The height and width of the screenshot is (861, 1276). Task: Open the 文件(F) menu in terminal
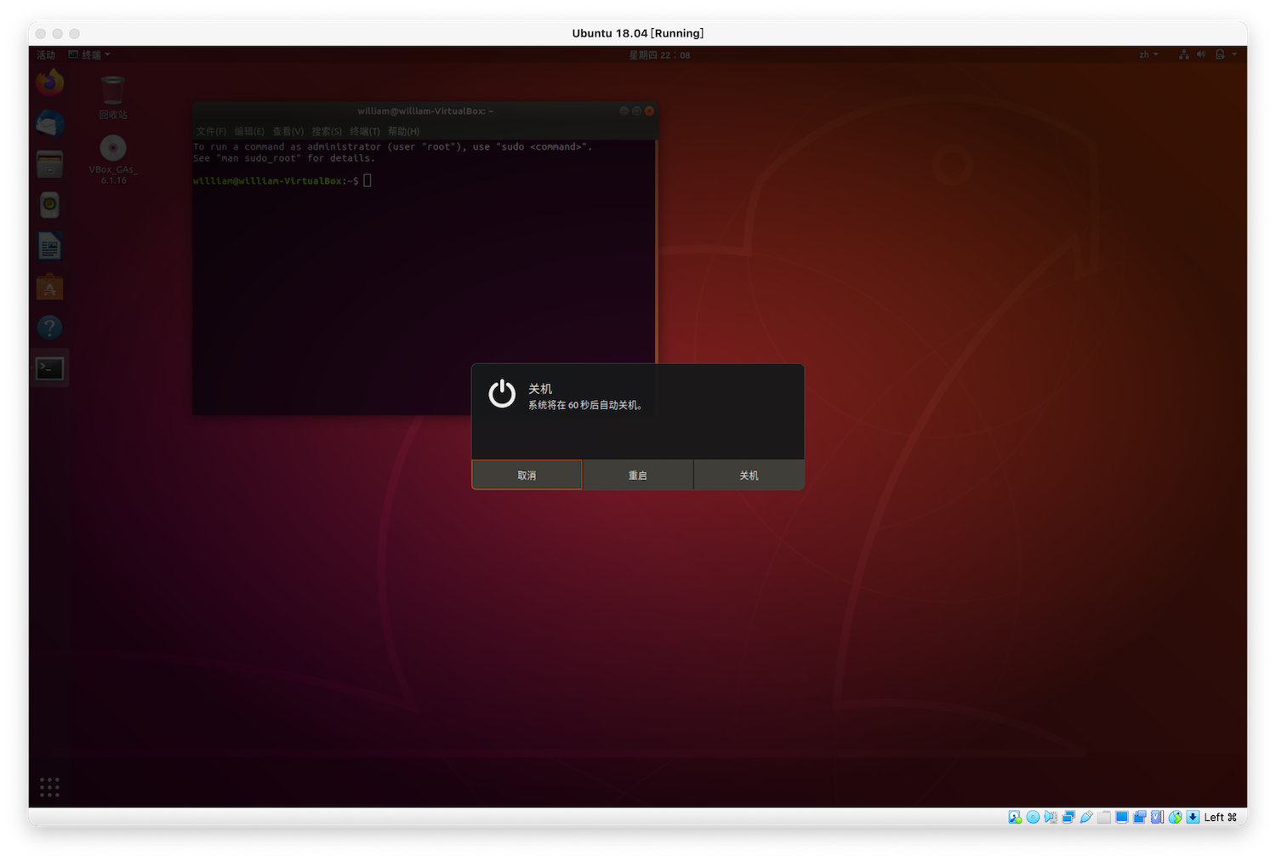pos(211,131)
